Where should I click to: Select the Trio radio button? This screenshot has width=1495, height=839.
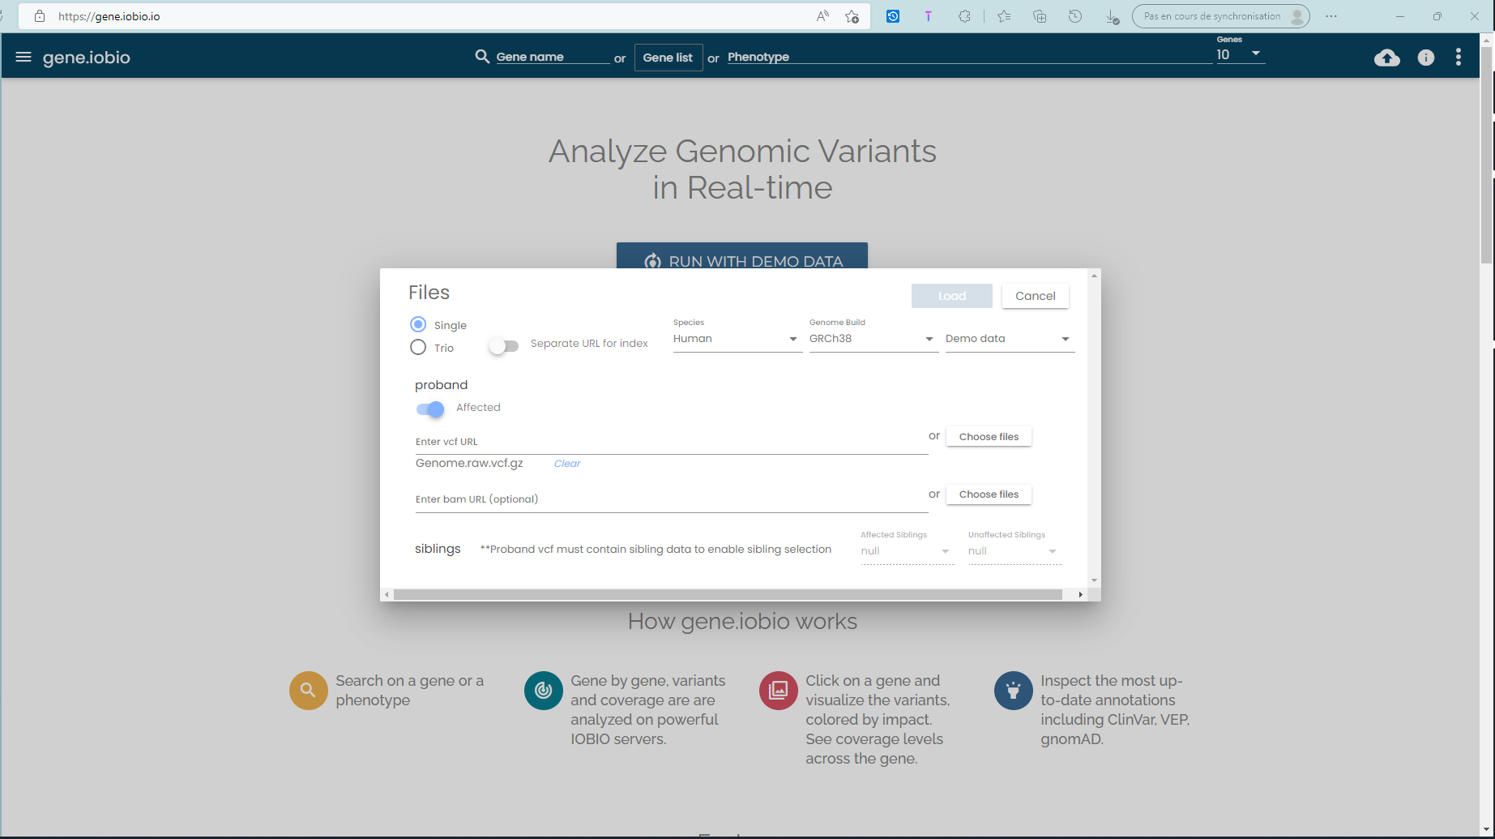(417, 347)
